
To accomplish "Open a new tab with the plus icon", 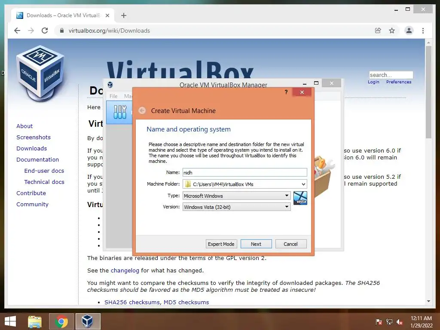I will point(124,15).
